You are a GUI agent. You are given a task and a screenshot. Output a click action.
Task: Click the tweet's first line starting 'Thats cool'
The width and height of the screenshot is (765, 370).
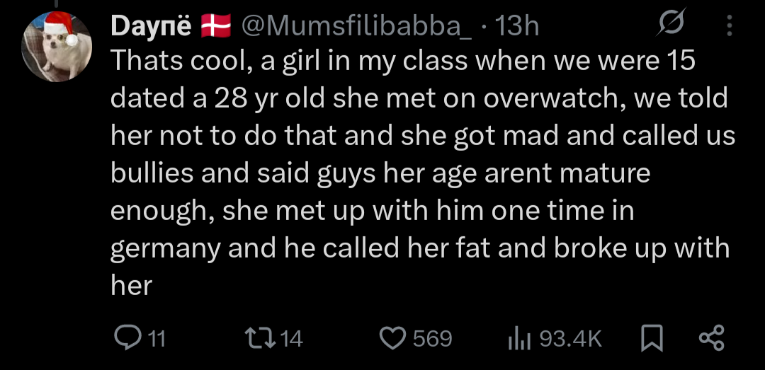[x=403, y=62]
